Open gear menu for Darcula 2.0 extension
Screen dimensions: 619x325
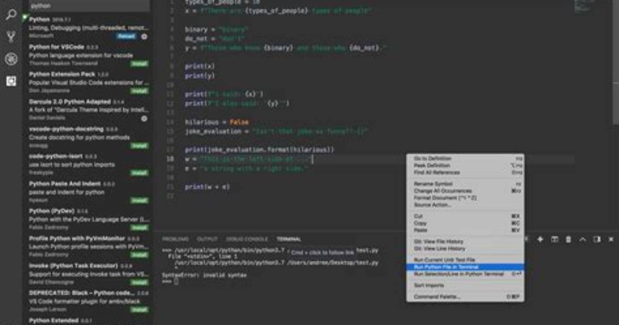tap(144, 119)
